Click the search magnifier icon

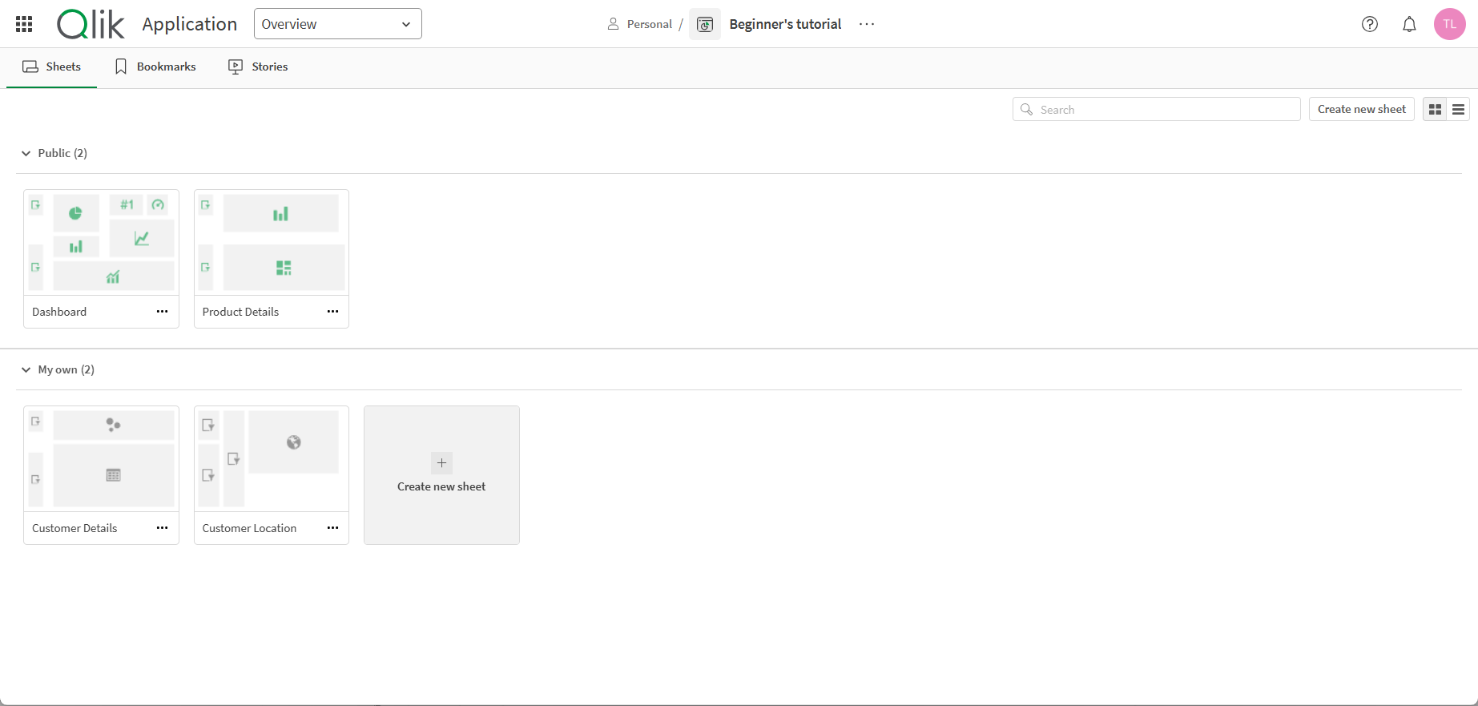coord(1026,109)
